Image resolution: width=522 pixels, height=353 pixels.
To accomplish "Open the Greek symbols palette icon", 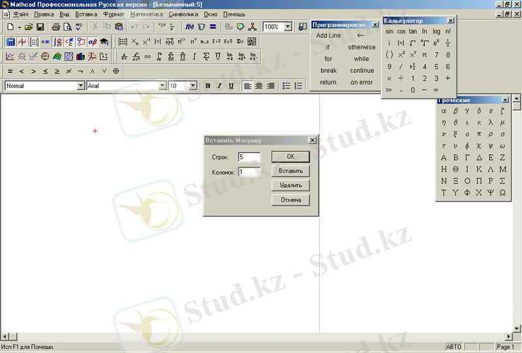I will pos(92,42).
